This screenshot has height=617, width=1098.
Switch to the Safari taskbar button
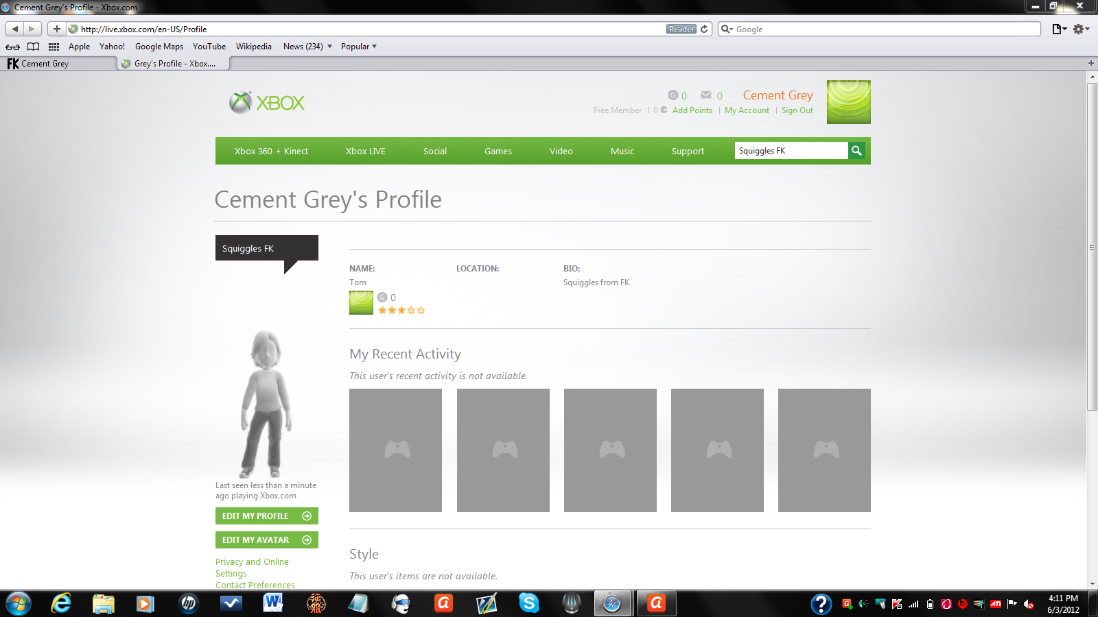tap(611, 603)
